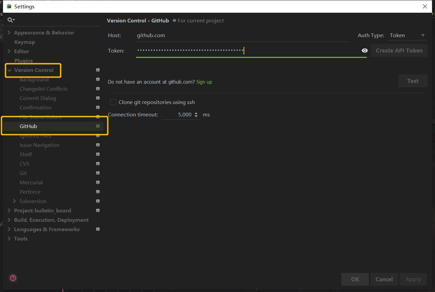Click the PyCharm icon in the title bar
The width and height of the screenshot is (435, 292).
click(9, 6)
